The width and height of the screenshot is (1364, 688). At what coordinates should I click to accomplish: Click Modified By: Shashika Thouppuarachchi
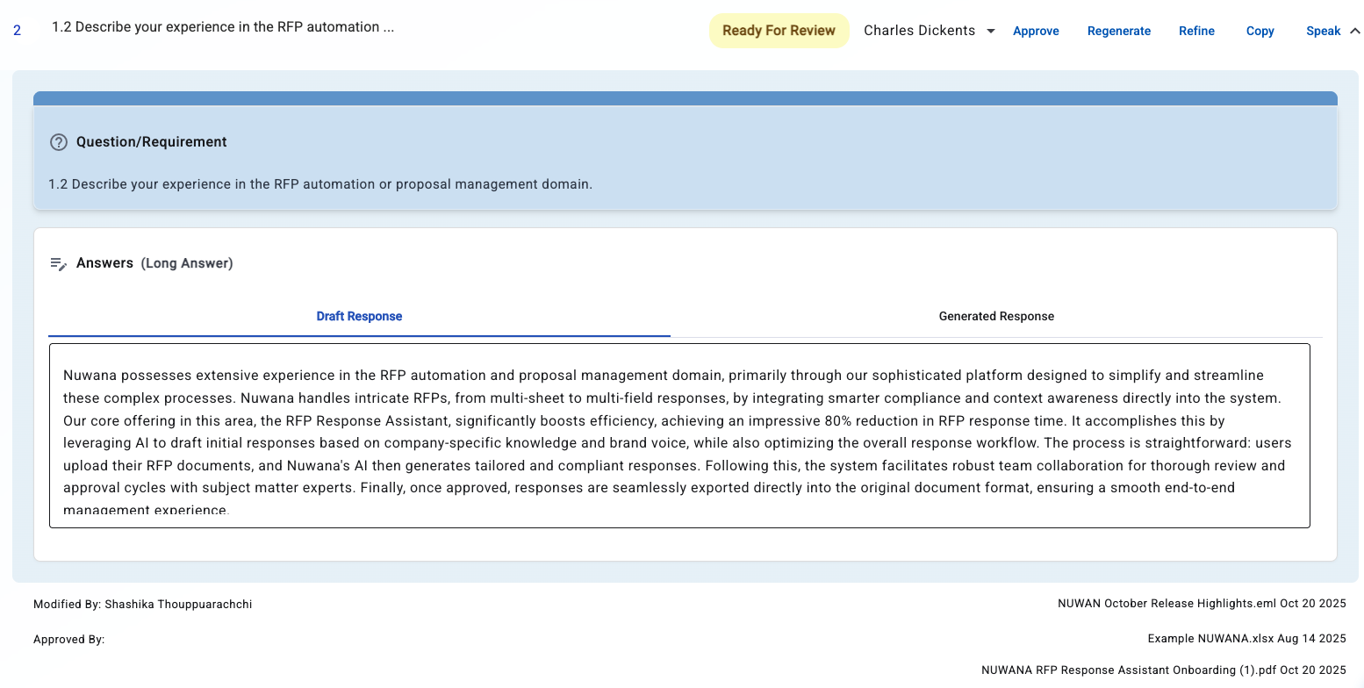[143, 604]
